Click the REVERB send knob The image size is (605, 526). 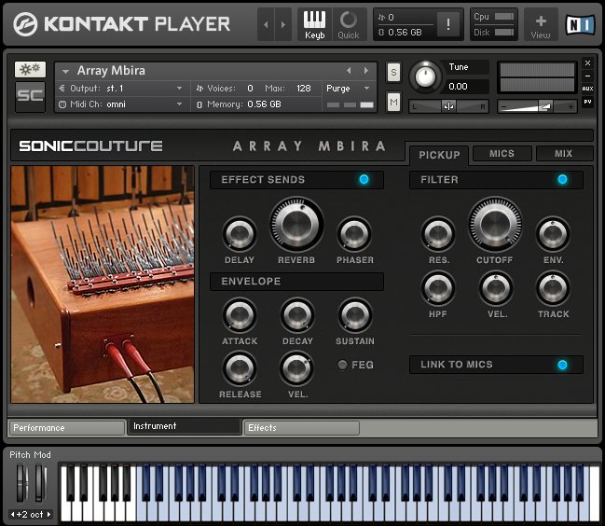(x=296, y=225)
